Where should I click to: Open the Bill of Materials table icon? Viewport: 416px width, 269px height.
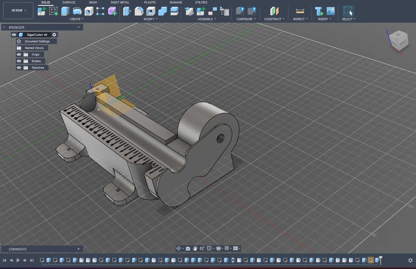point(225,11)
